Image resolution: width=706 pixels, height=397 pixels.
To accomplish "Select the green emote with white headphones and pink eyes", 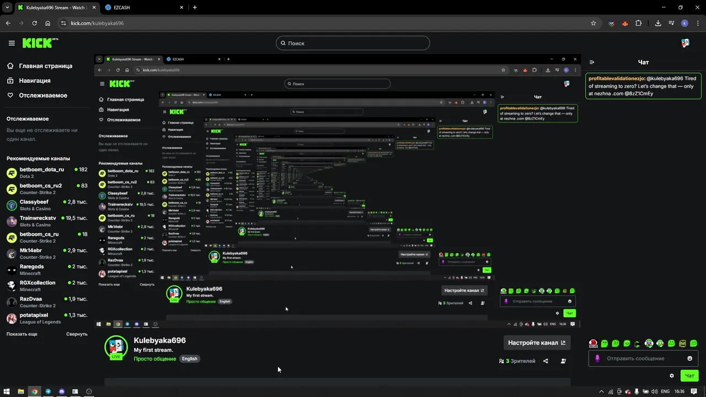I will point(649,344).
